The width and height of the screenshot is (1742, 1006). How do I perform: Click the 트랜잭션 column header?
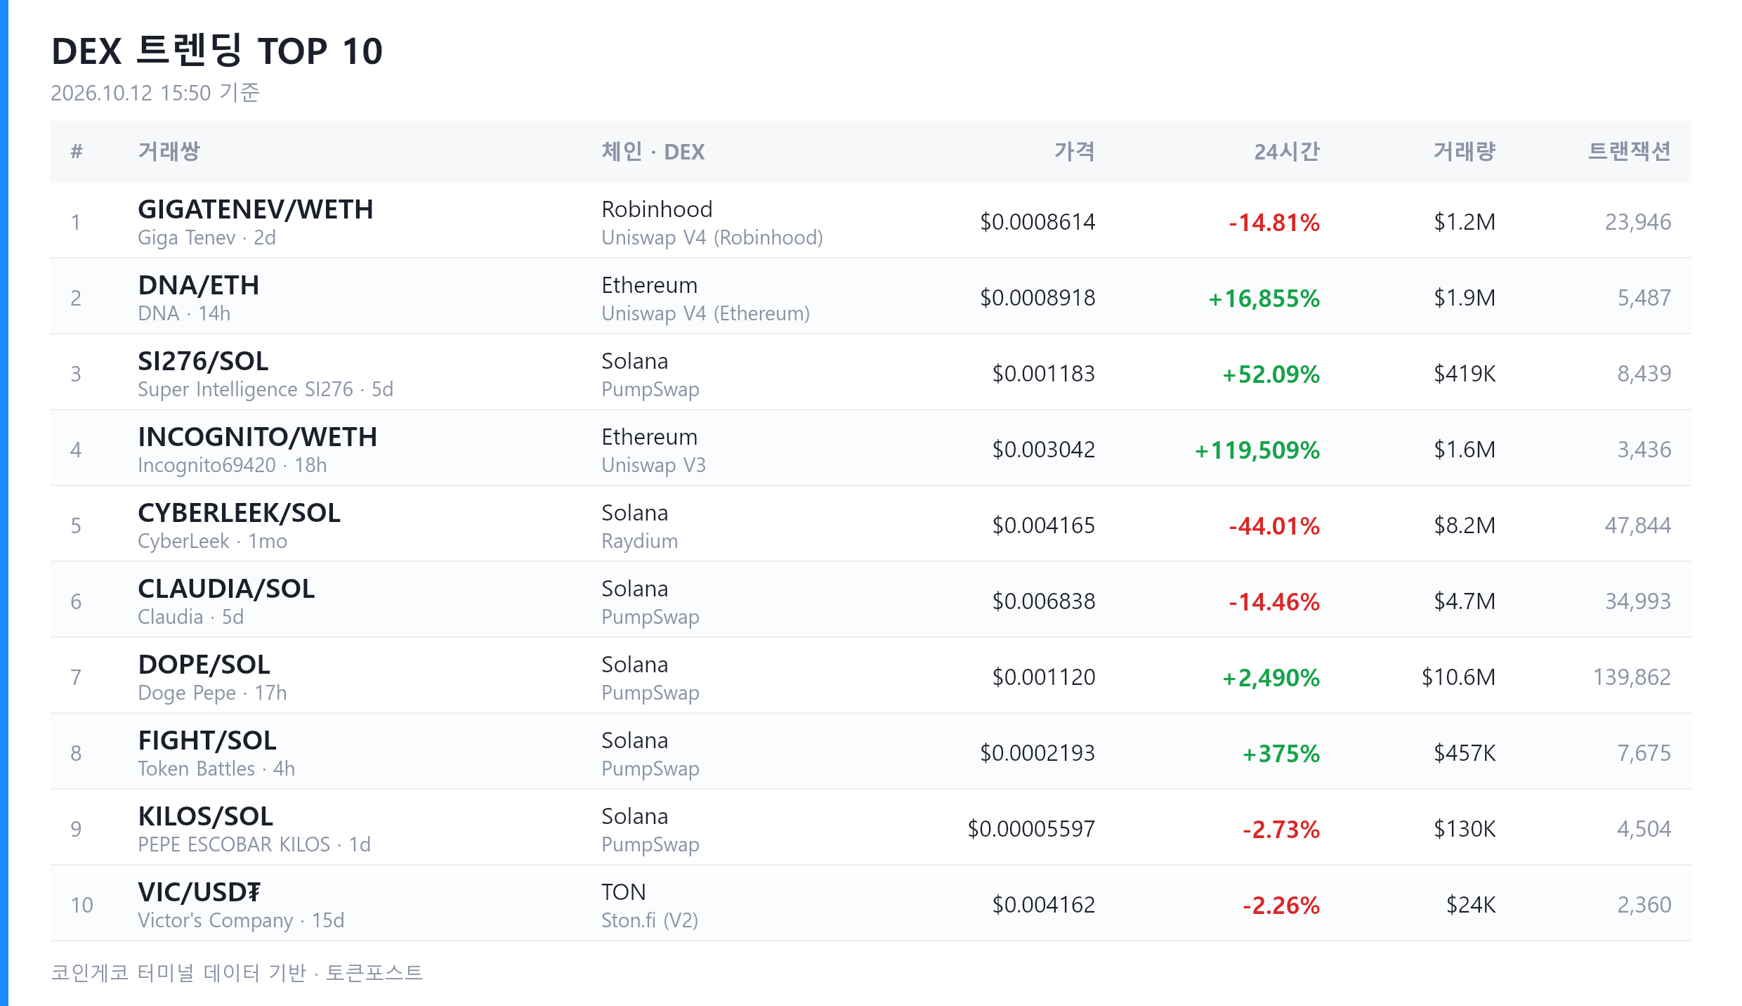(x=1630, y=151)
